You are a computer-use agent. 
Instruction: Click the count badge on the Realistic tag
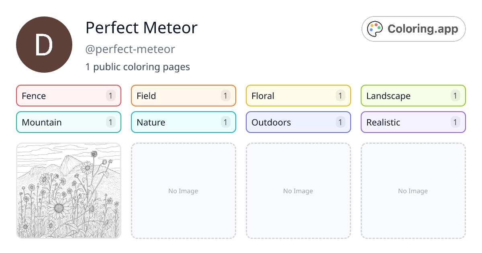click(x=455, y=122)
